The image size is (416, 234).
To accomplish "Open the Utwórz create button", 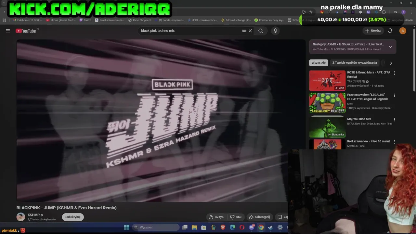I will 373,31.
